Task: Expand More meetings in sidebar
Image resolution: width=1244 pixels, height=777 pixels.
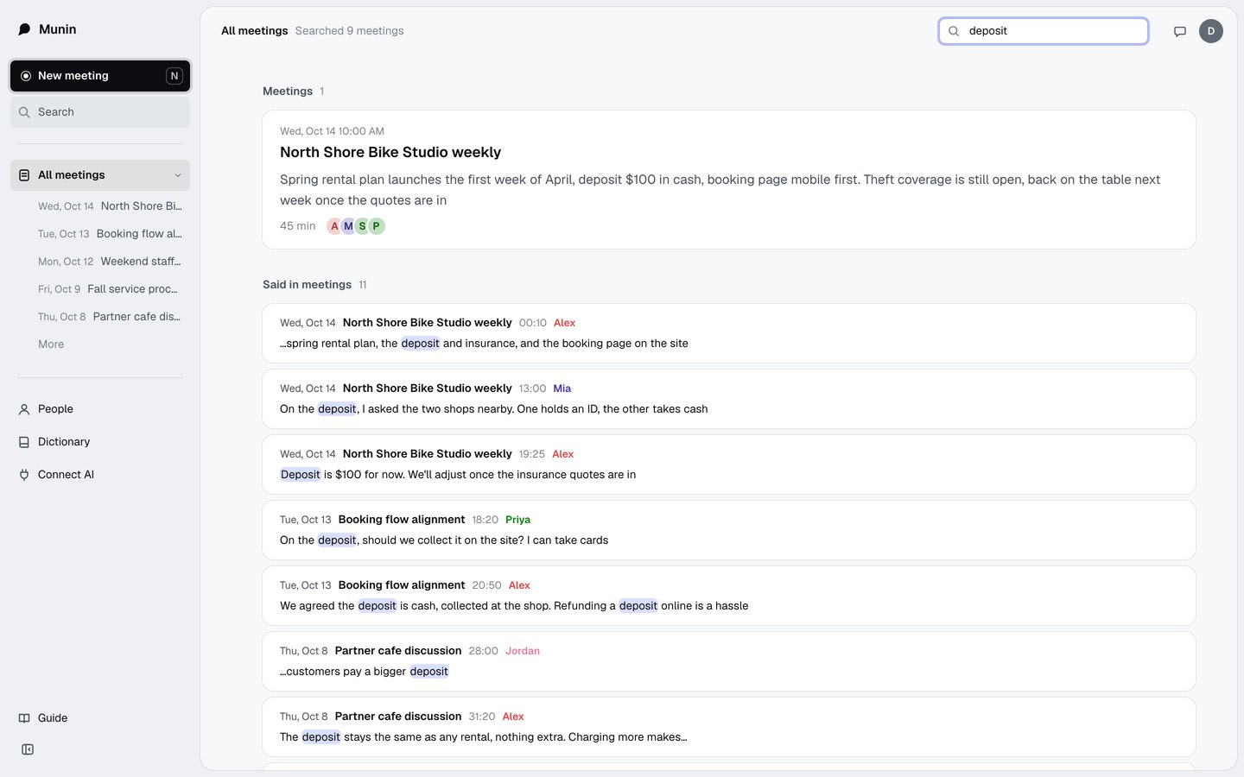Action: click(51, 344)
